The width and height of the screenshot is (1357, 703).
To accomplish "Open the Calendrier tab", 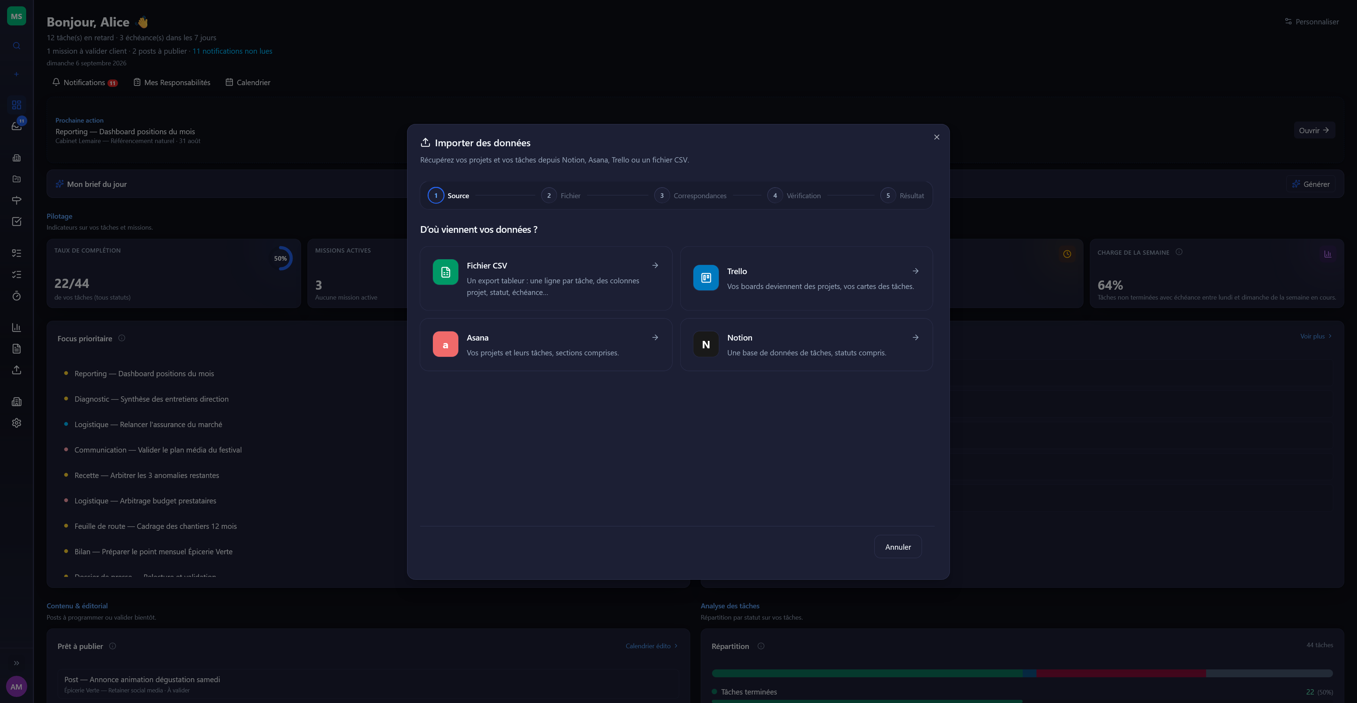I will [x=248, y=83].
